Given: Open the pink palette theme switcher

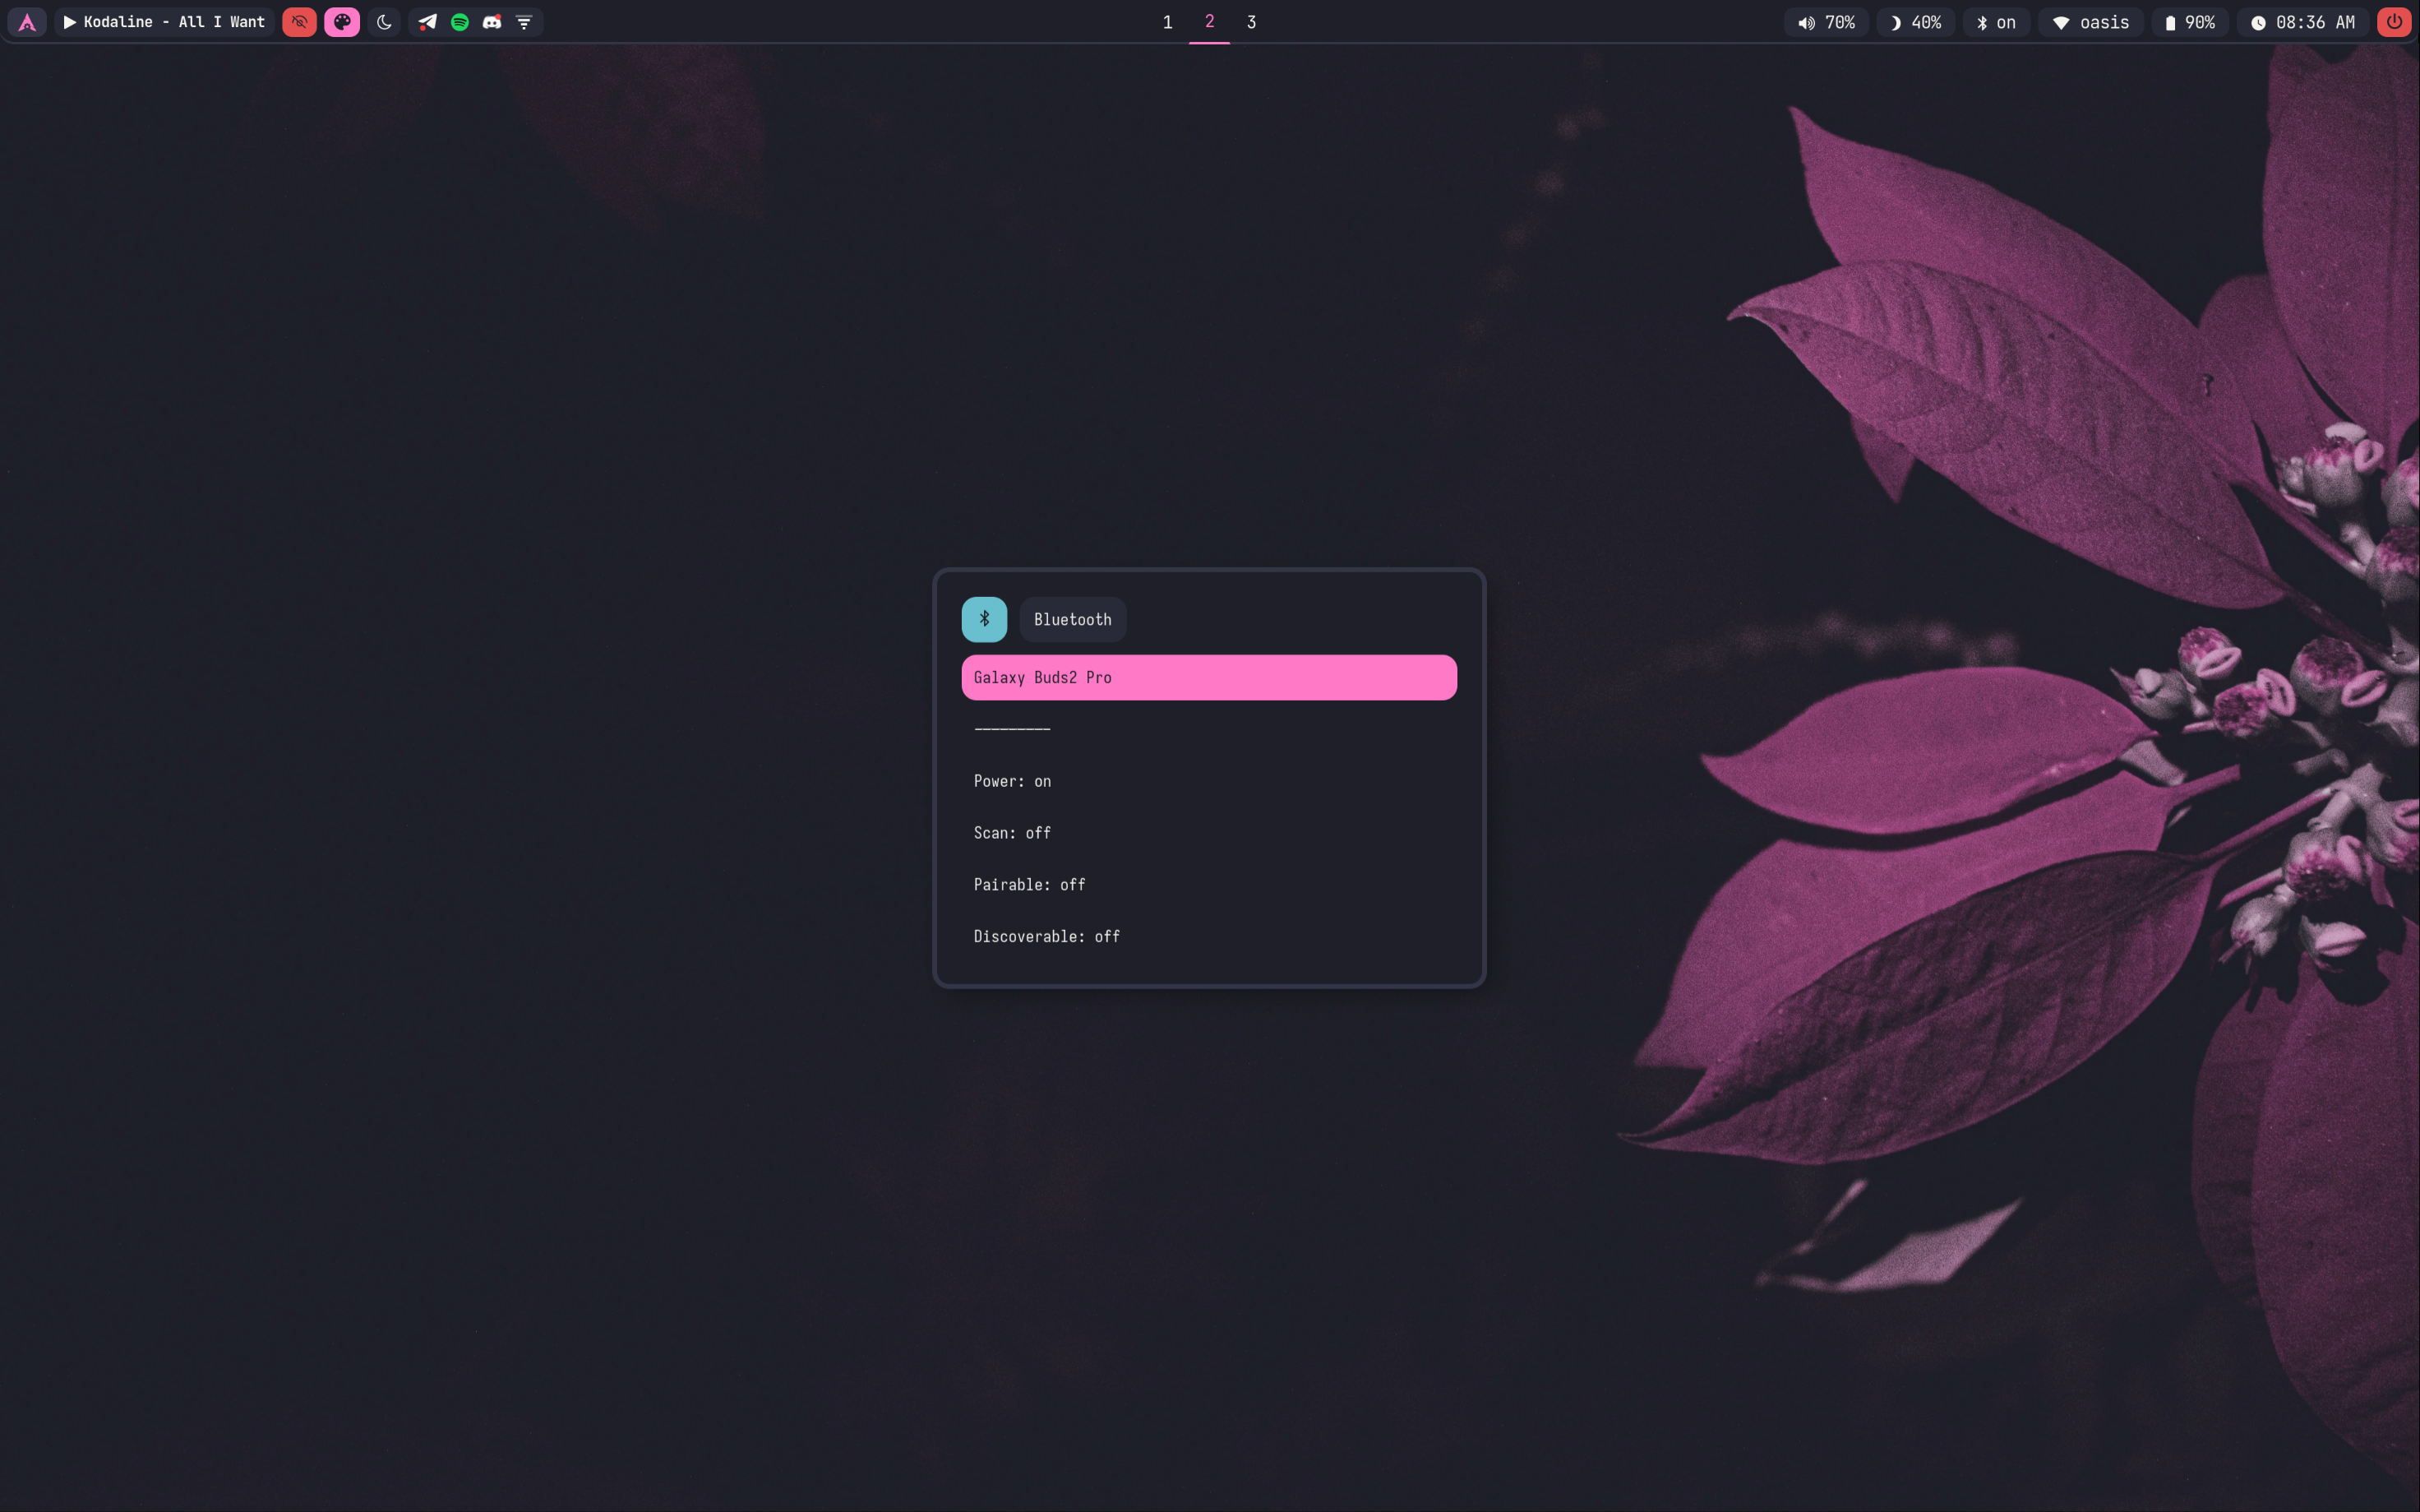Looking at the screenshot, I should pyautogui.click(x=342, y=22).
